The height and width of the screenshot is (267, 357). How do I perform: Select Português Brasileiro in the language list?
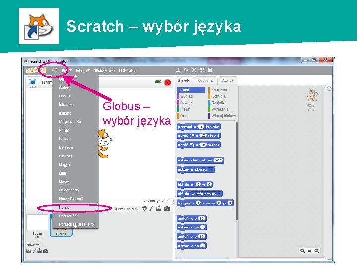(x=75, y=224)
